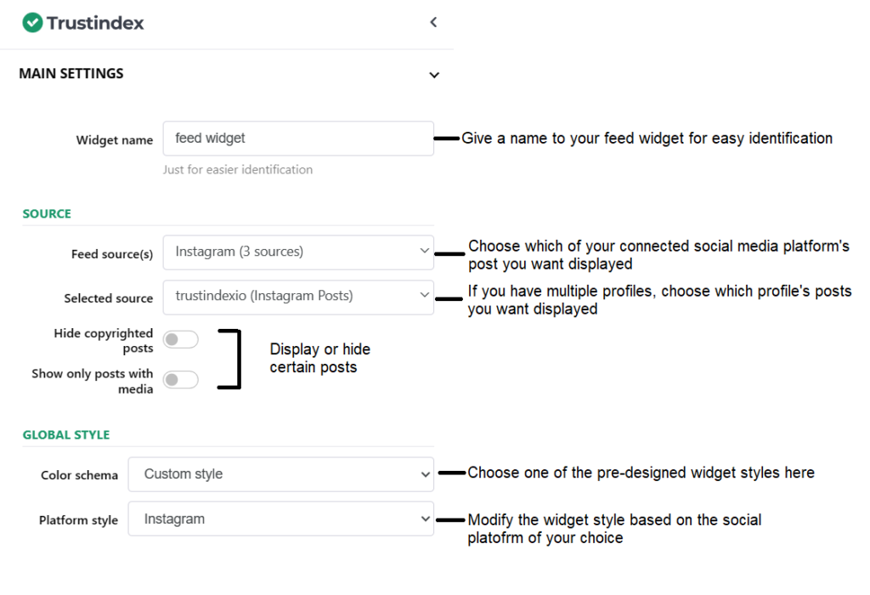
Task: Click the 'Platform style' label text
Action: point(78,520)
